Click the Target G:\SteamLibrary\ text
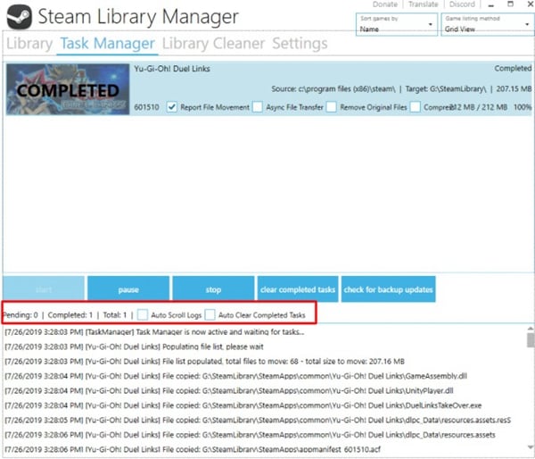 (446, 89)
